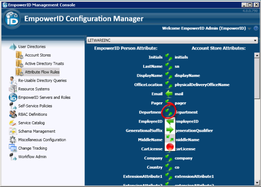Image resolution: width=261 pixels, height=187 pixels.
Task: Open Miscellaneous Configuration section
Action: point(42,140)
